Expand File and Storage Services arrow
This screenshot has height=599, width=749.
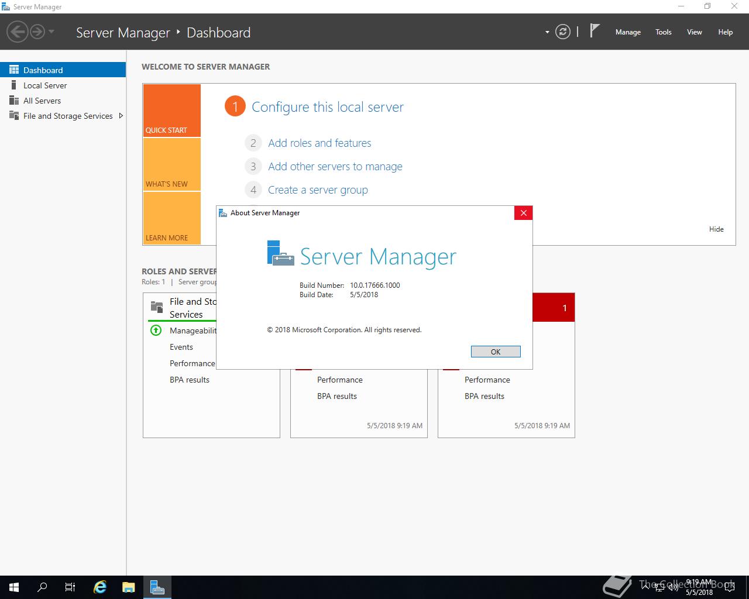[121, 116]
